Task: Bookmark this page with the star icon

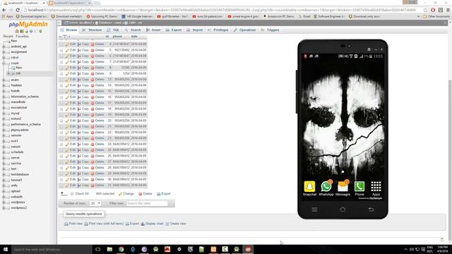Action: pos(425,10)
